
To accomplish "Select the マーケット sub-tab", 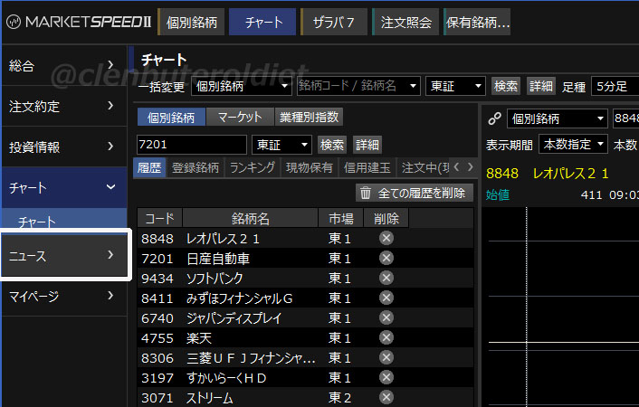I will pyautogui.click(x=240, y=118).
